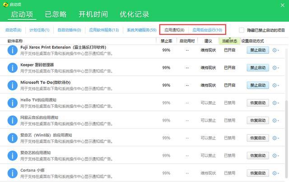The height and width of the screenshot is (182, 289).
Task: Select the 应用后台运行(10) sub-tab
Action: pyautogui.click(x=207, y=30)
